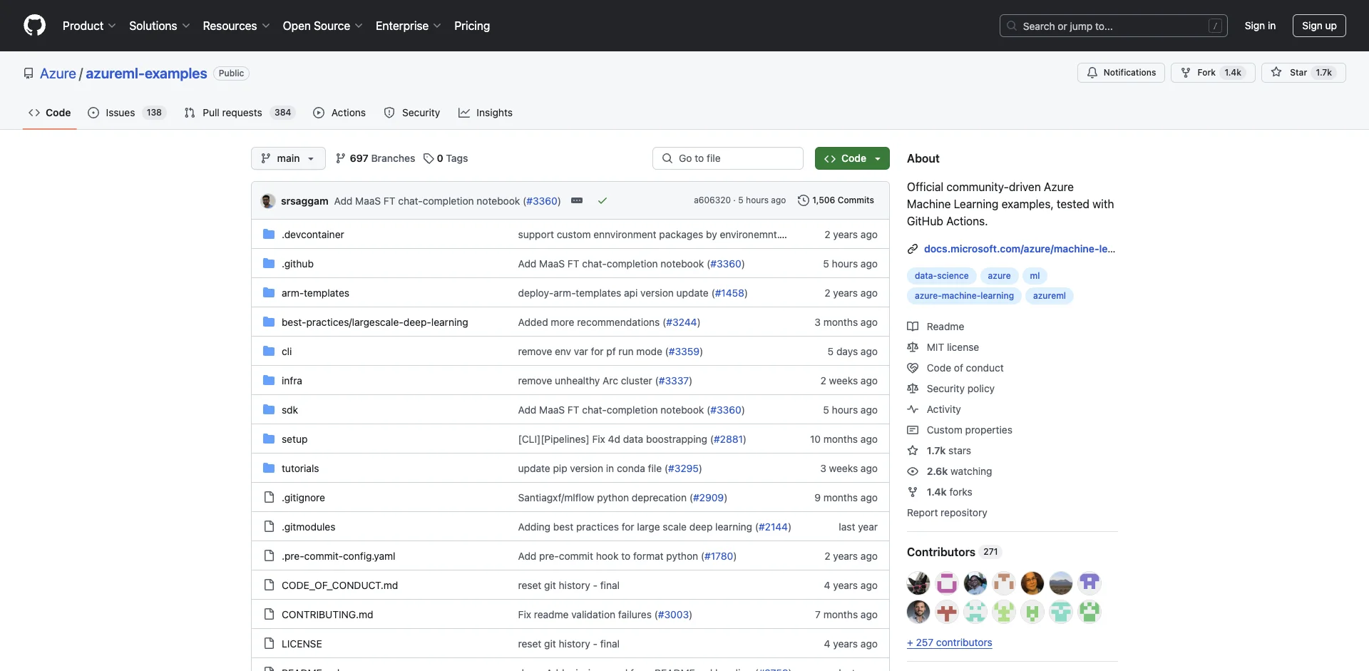Click the stars count star icon

(x=913, y=451)
